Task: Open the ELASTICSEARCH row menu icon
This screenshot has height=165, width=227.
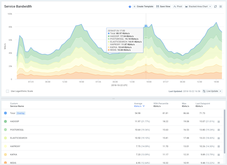Action: coord(219,138)
